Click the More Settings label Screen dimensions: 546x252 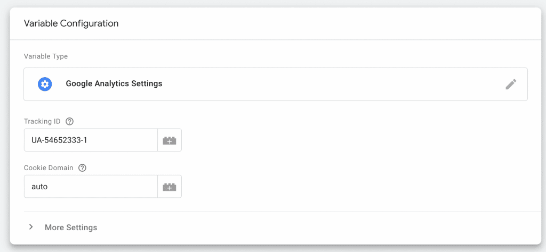coord(71,228)
